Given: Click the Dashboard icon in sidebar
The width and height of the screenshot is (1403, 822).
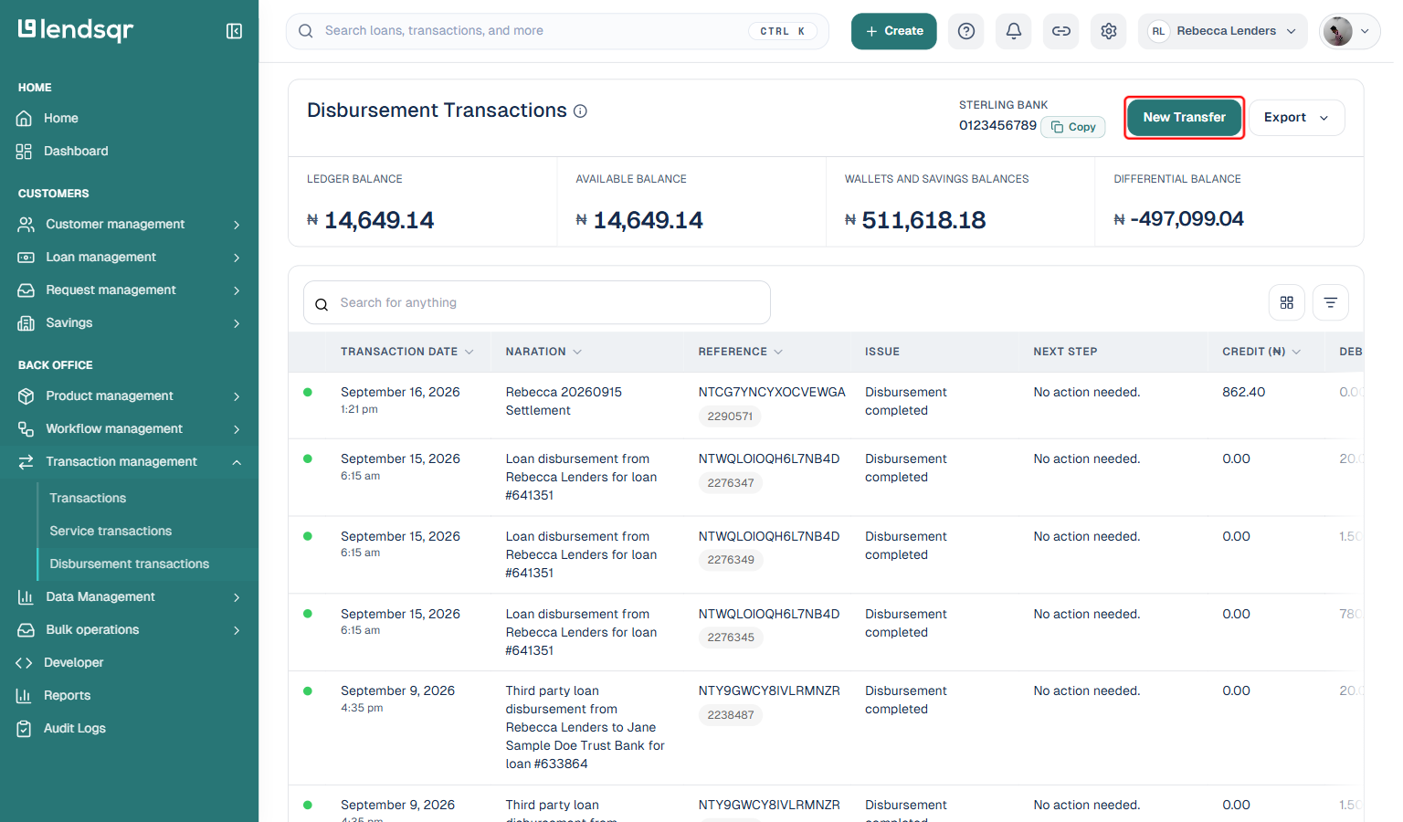Looking at the screenshot, I should [25, 152].
